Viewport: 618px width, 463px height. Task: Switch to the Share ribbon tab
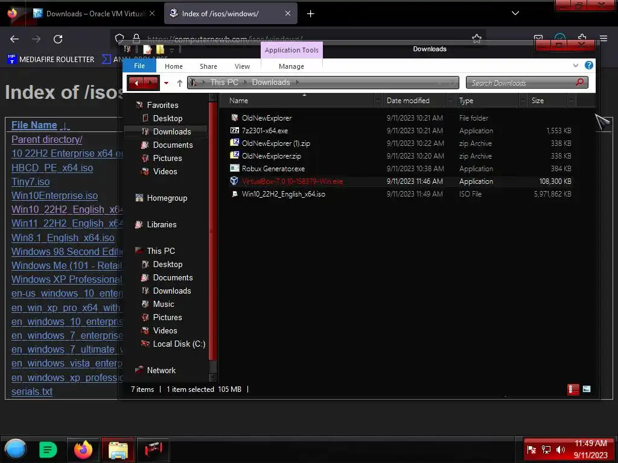[x=208, y=66]
